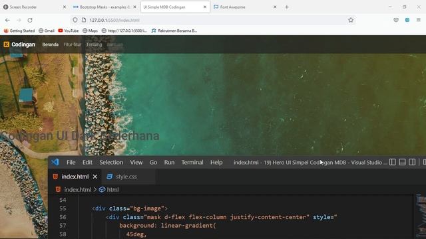
Task: Open the View menu in VS Code
Action: click(x=136, y=162)
